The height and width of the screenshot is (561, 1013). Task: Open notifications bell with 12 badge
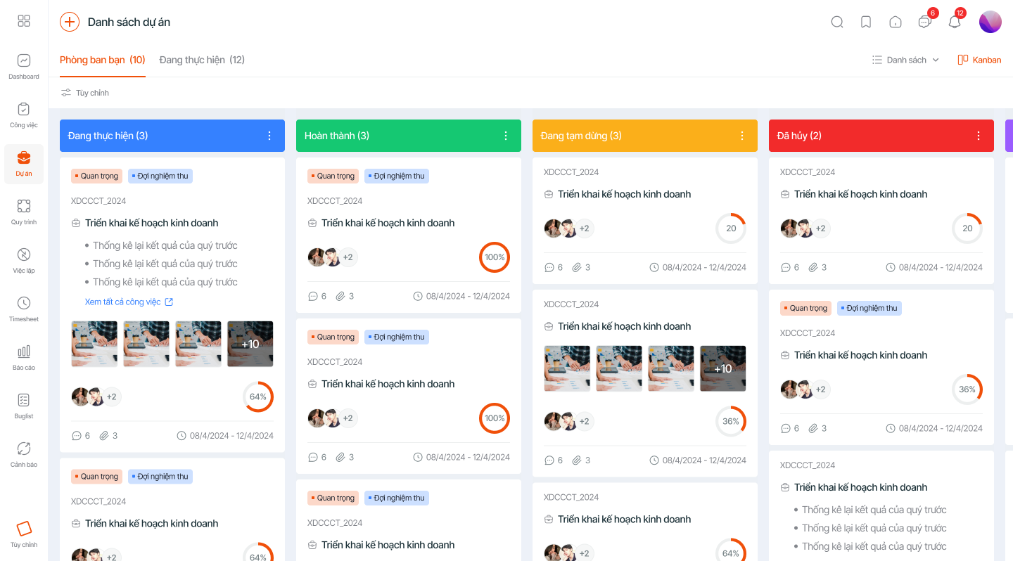[x=955, y=22]
